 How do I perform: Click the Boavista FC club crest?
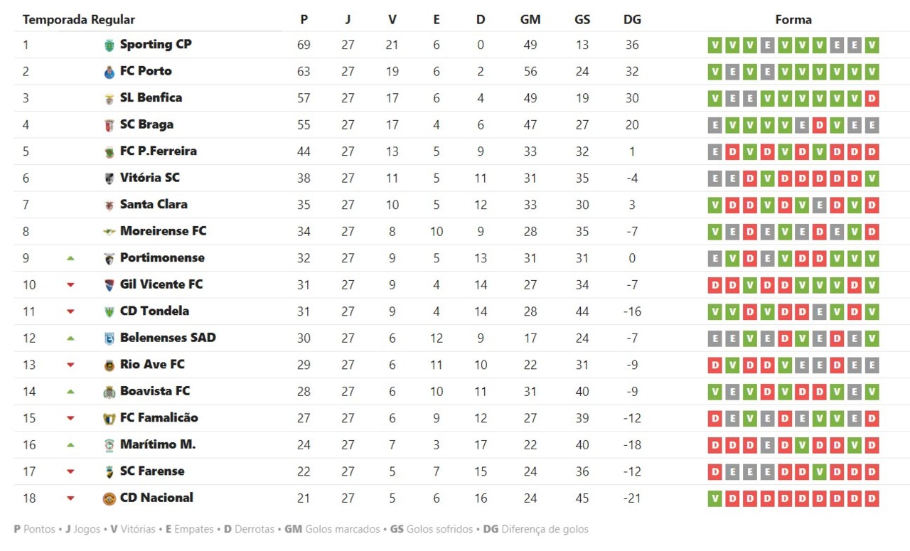tap(109, 392)
